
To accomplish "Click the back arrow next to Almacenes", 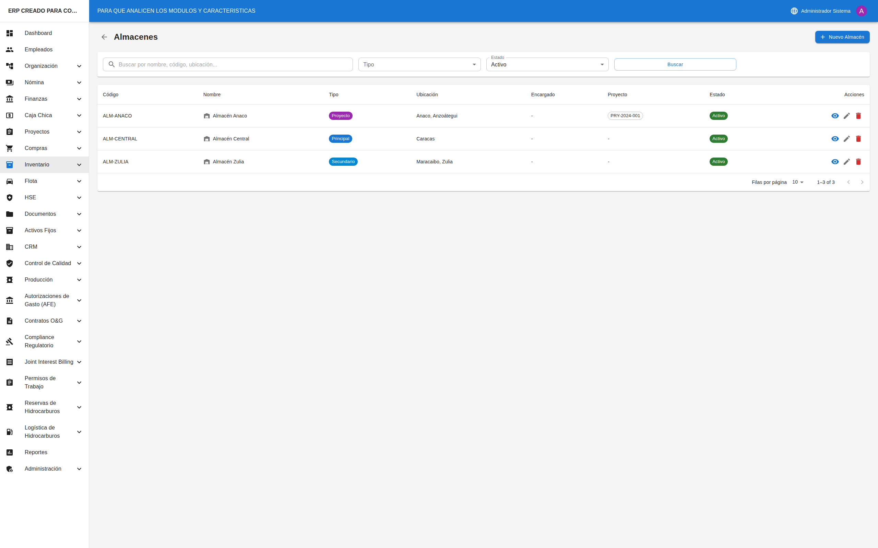I will (104, 37).
